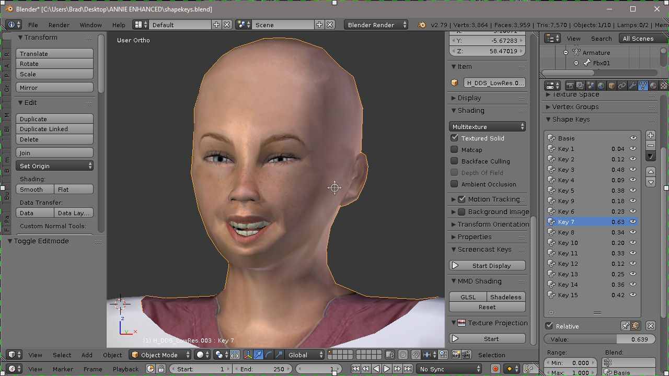
Task: Hide the Basis shape key eye icon
Action: tap(633, 138)
